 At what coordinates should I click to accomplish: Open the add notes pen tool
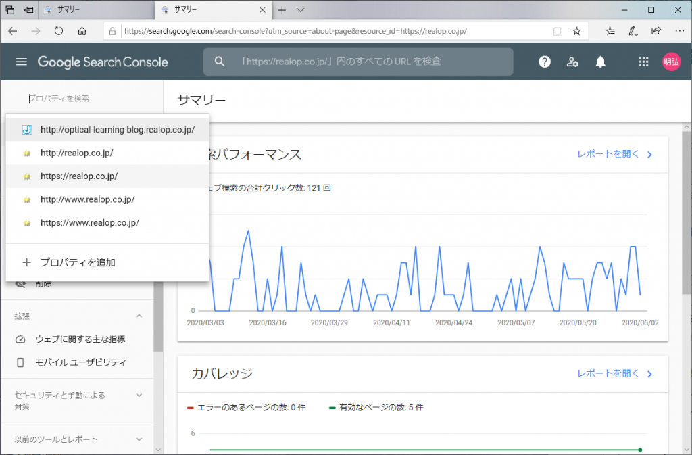[633, 31]
